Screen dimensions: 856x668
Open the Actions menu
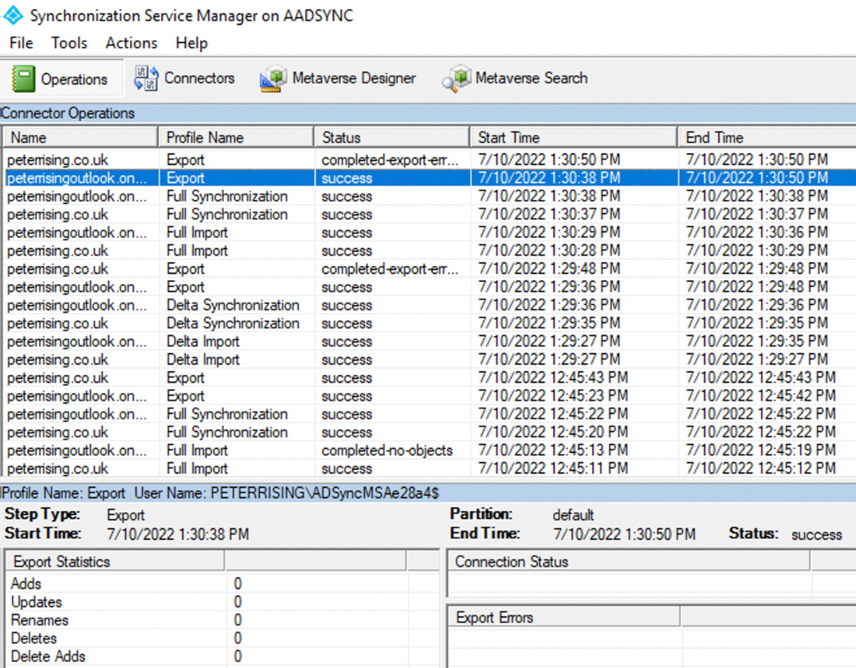[132, 43]
